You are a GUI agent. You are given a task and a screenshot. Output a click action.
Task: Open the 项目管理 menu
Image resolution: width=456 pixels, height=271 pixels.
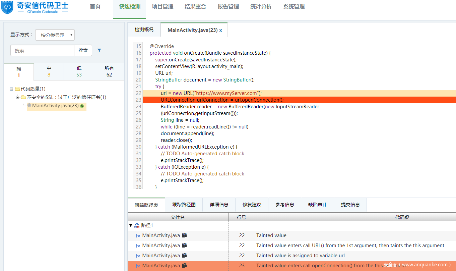tap(162, 7)
